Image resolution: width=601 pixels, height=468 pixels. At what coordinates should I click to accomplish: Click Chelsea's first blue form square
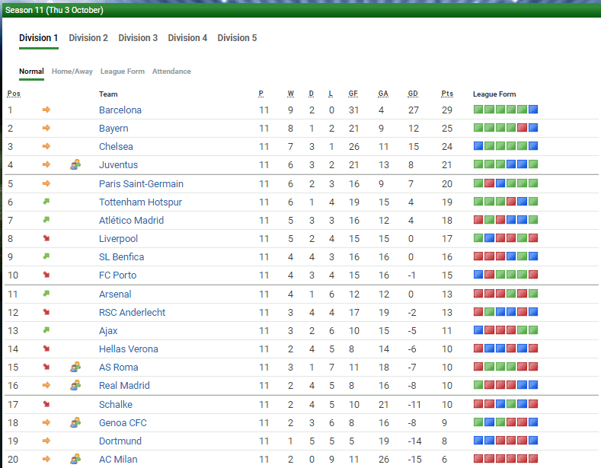[478, 146]
